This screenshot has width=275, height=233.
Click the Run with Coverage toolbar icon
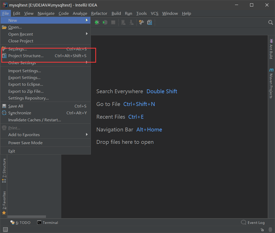click(x=105, y=22)
